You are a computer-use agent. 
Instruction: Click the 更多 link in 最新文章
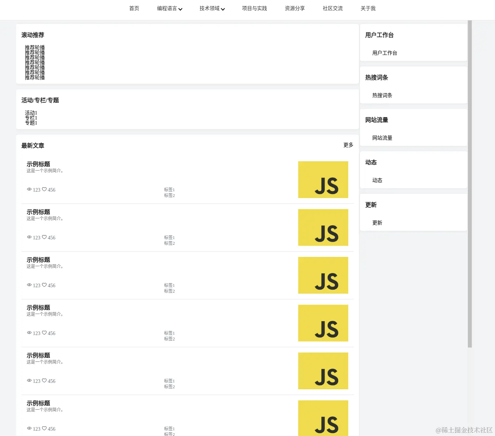pyautogui.click(x=349, y=145)
